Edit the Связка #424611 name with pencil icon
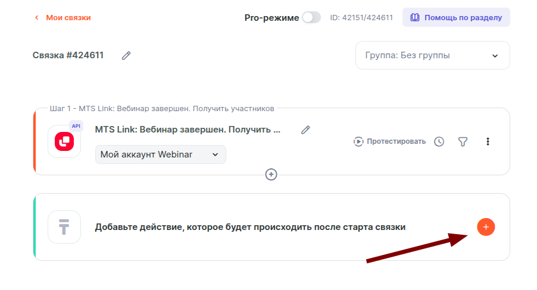 [126, 55]
